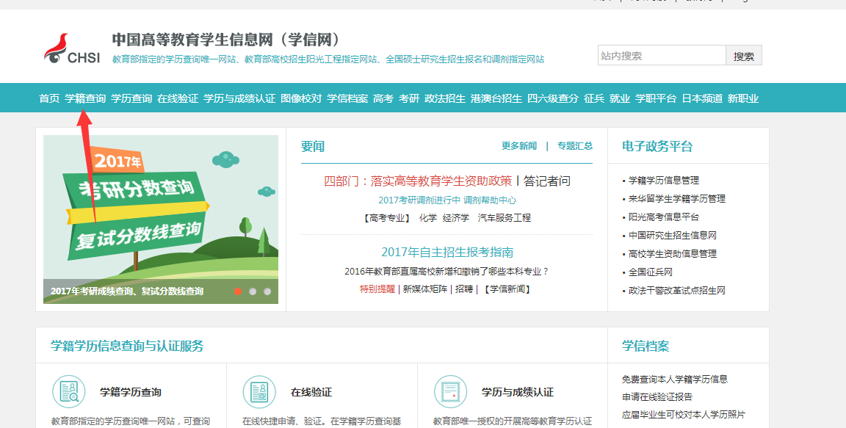Image resolution: width=846 pixels, height=428 pixels.
Task: Open 中国研究生招生信息网 link
Action: [672, 235]
